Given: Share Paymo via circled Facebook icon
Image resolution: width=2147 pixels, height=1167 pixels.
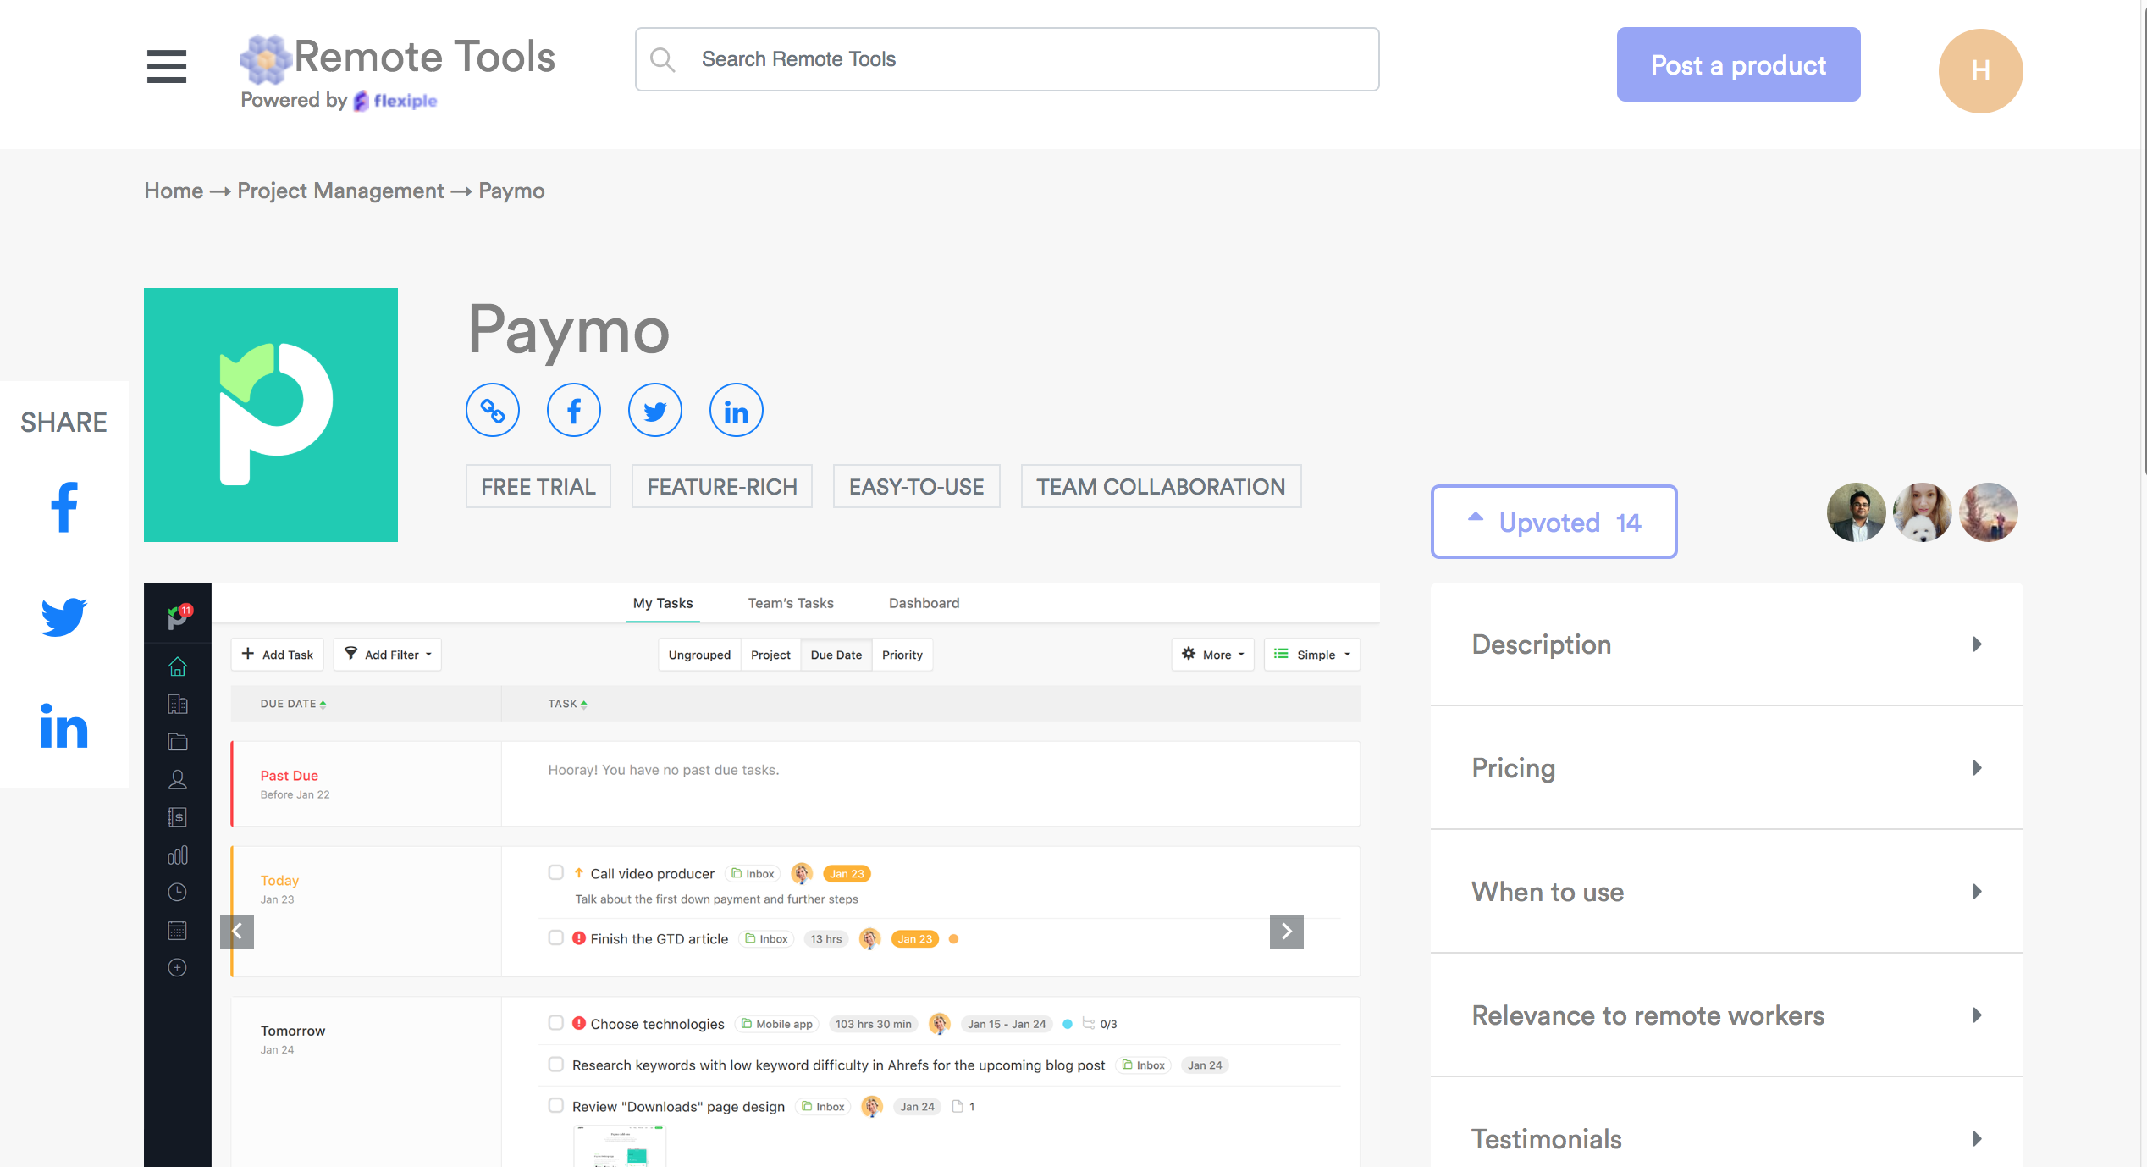Looking at the screenshot, I should pyautogui.click(x=574, y=411).
